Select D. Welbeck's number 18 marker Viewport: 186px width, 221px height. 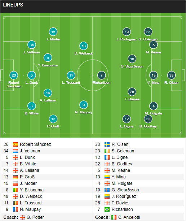tap(84, 46)
